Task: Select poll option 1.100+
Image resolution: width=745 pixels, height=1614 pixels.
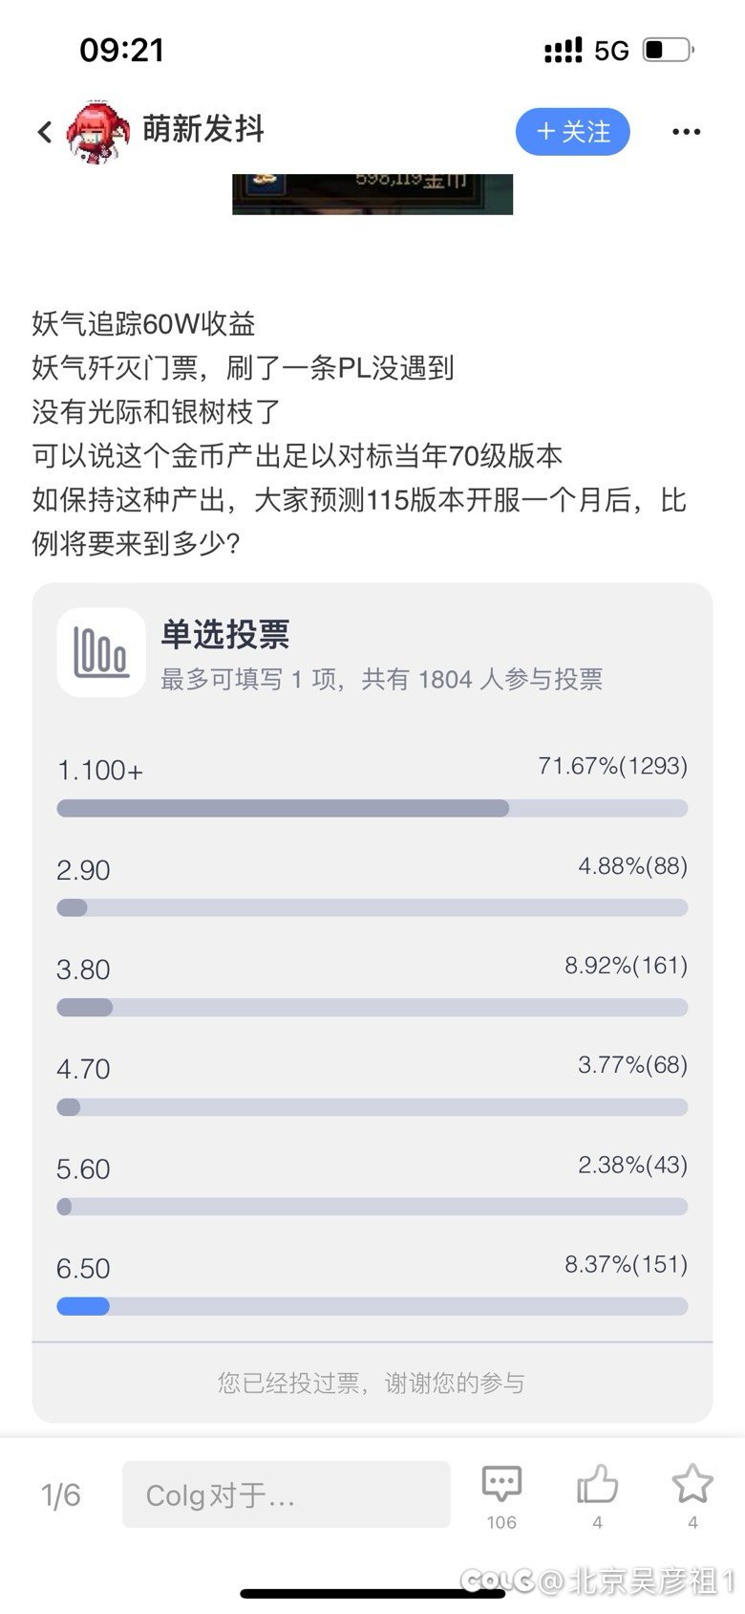Action: (x=100, y=771)
